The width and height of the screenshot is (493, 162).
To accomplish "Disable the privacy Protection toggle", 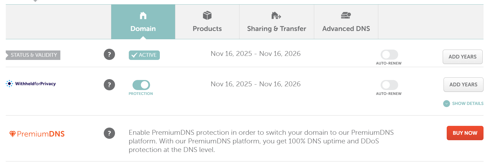I will pos(141,85).
